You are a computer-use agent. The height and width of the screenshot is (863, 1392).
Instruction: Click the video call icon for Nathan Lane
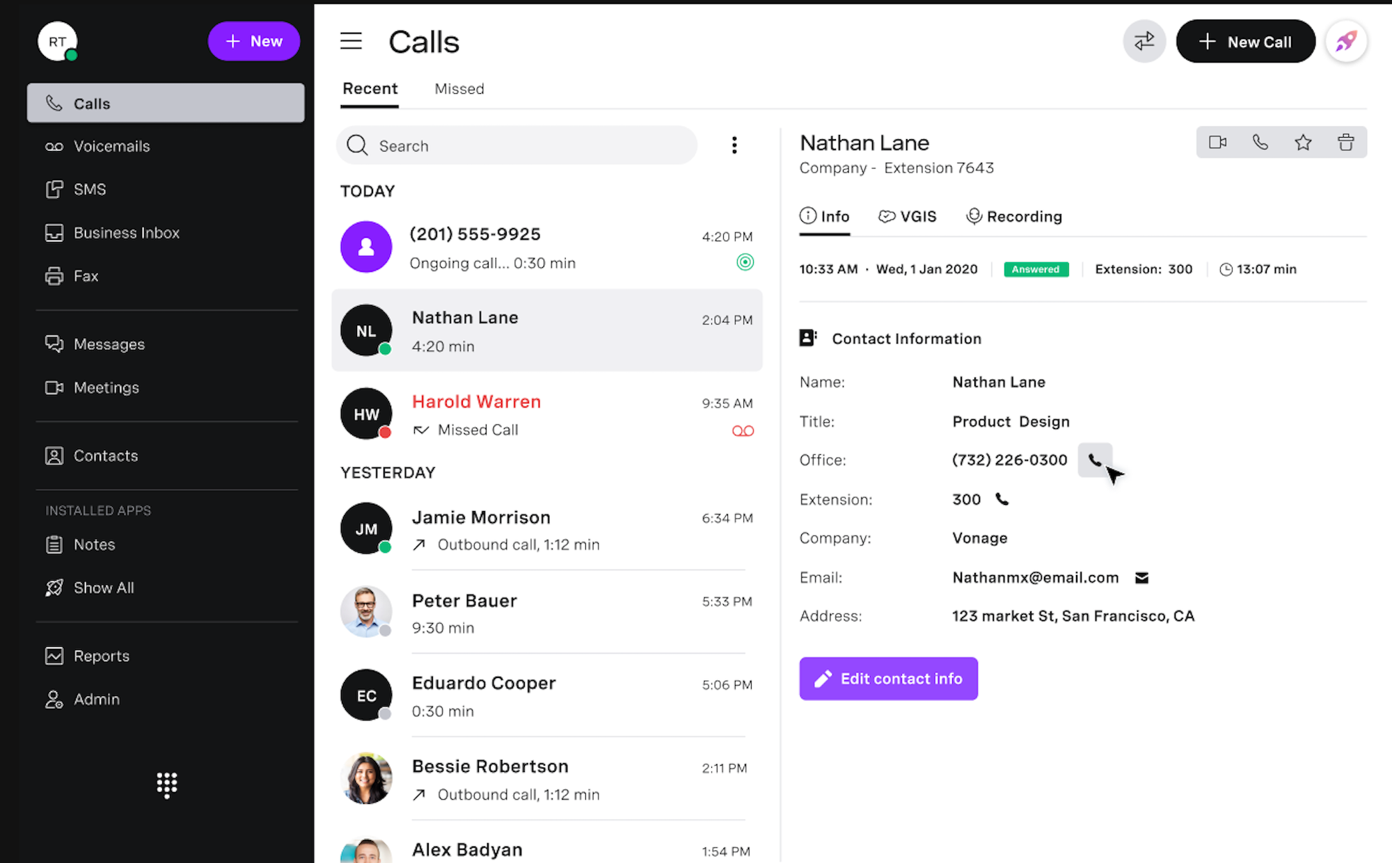pyautogui.click(x=1218, y=141)
